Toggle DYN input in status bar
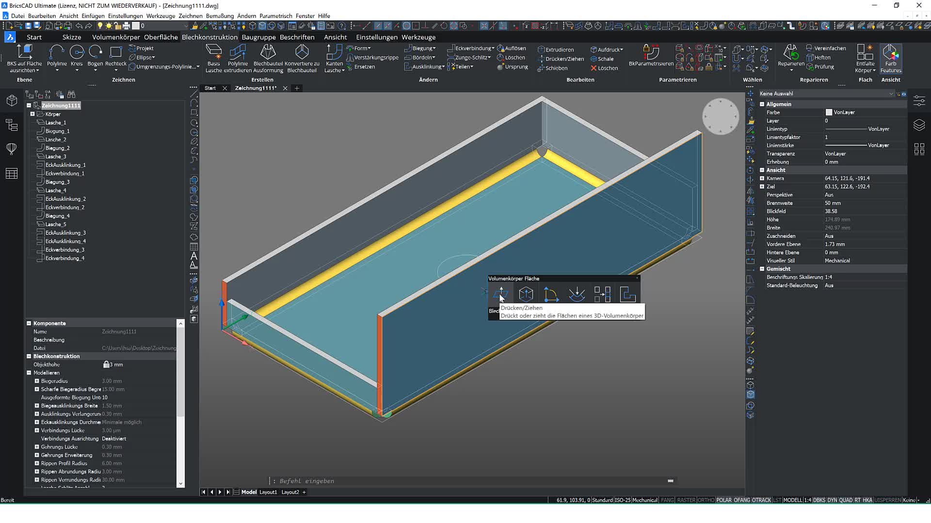This screenshot has height=523, width=931. (832, 500)
